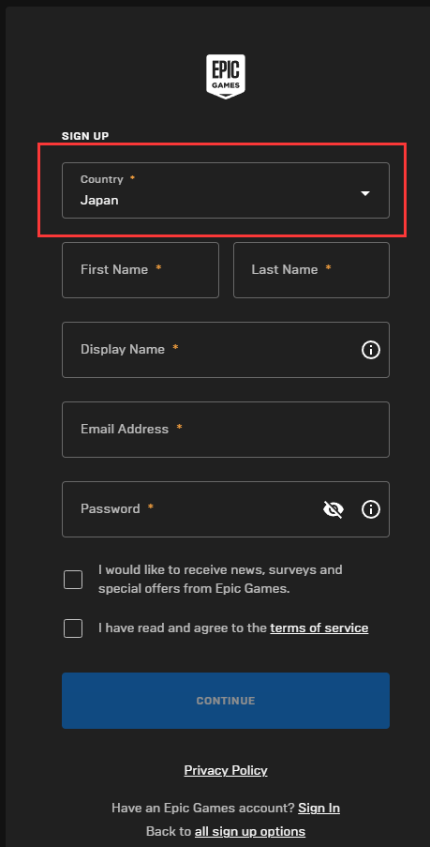The width and height of the screenshot is (430, 847).
Task: Open the Password requirements info icon
Action: [371, 509]
